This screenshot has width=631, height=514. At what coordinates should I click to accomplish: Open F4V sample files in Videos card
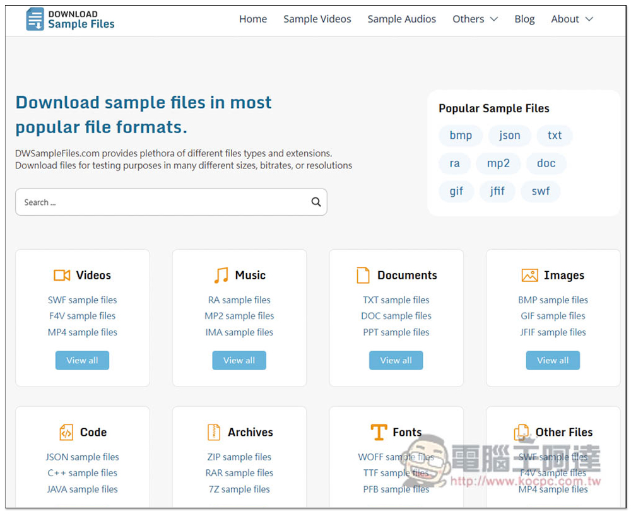pyautogui.click(x=82, y=316)
